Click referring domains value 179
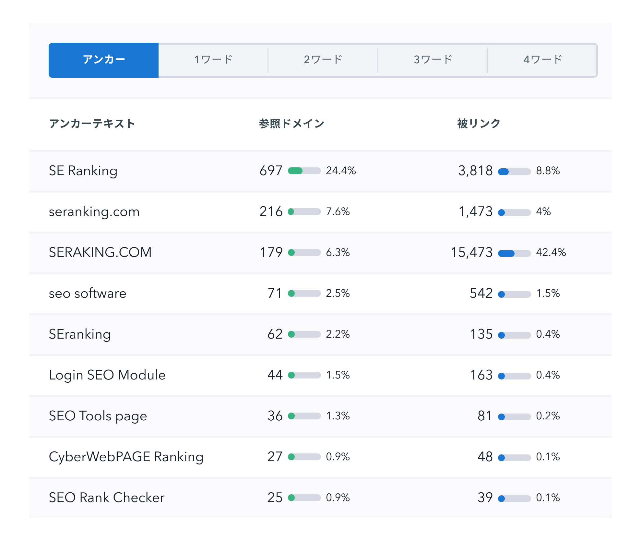The image size is (641, 541). 271,253
